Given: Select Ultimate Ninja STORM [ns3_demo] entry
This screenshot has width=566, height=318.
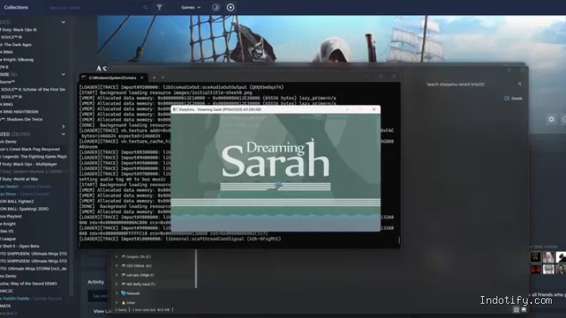Looking at the screenshot, I should pos(33,268).
